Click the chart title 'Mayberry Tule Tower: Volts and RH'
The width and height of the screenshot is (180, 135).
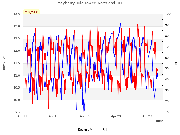point(89,3)
